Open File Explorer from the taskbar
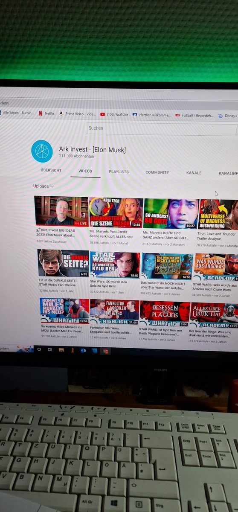The height and width of the screenshot is (512, 238). (61, 349)
